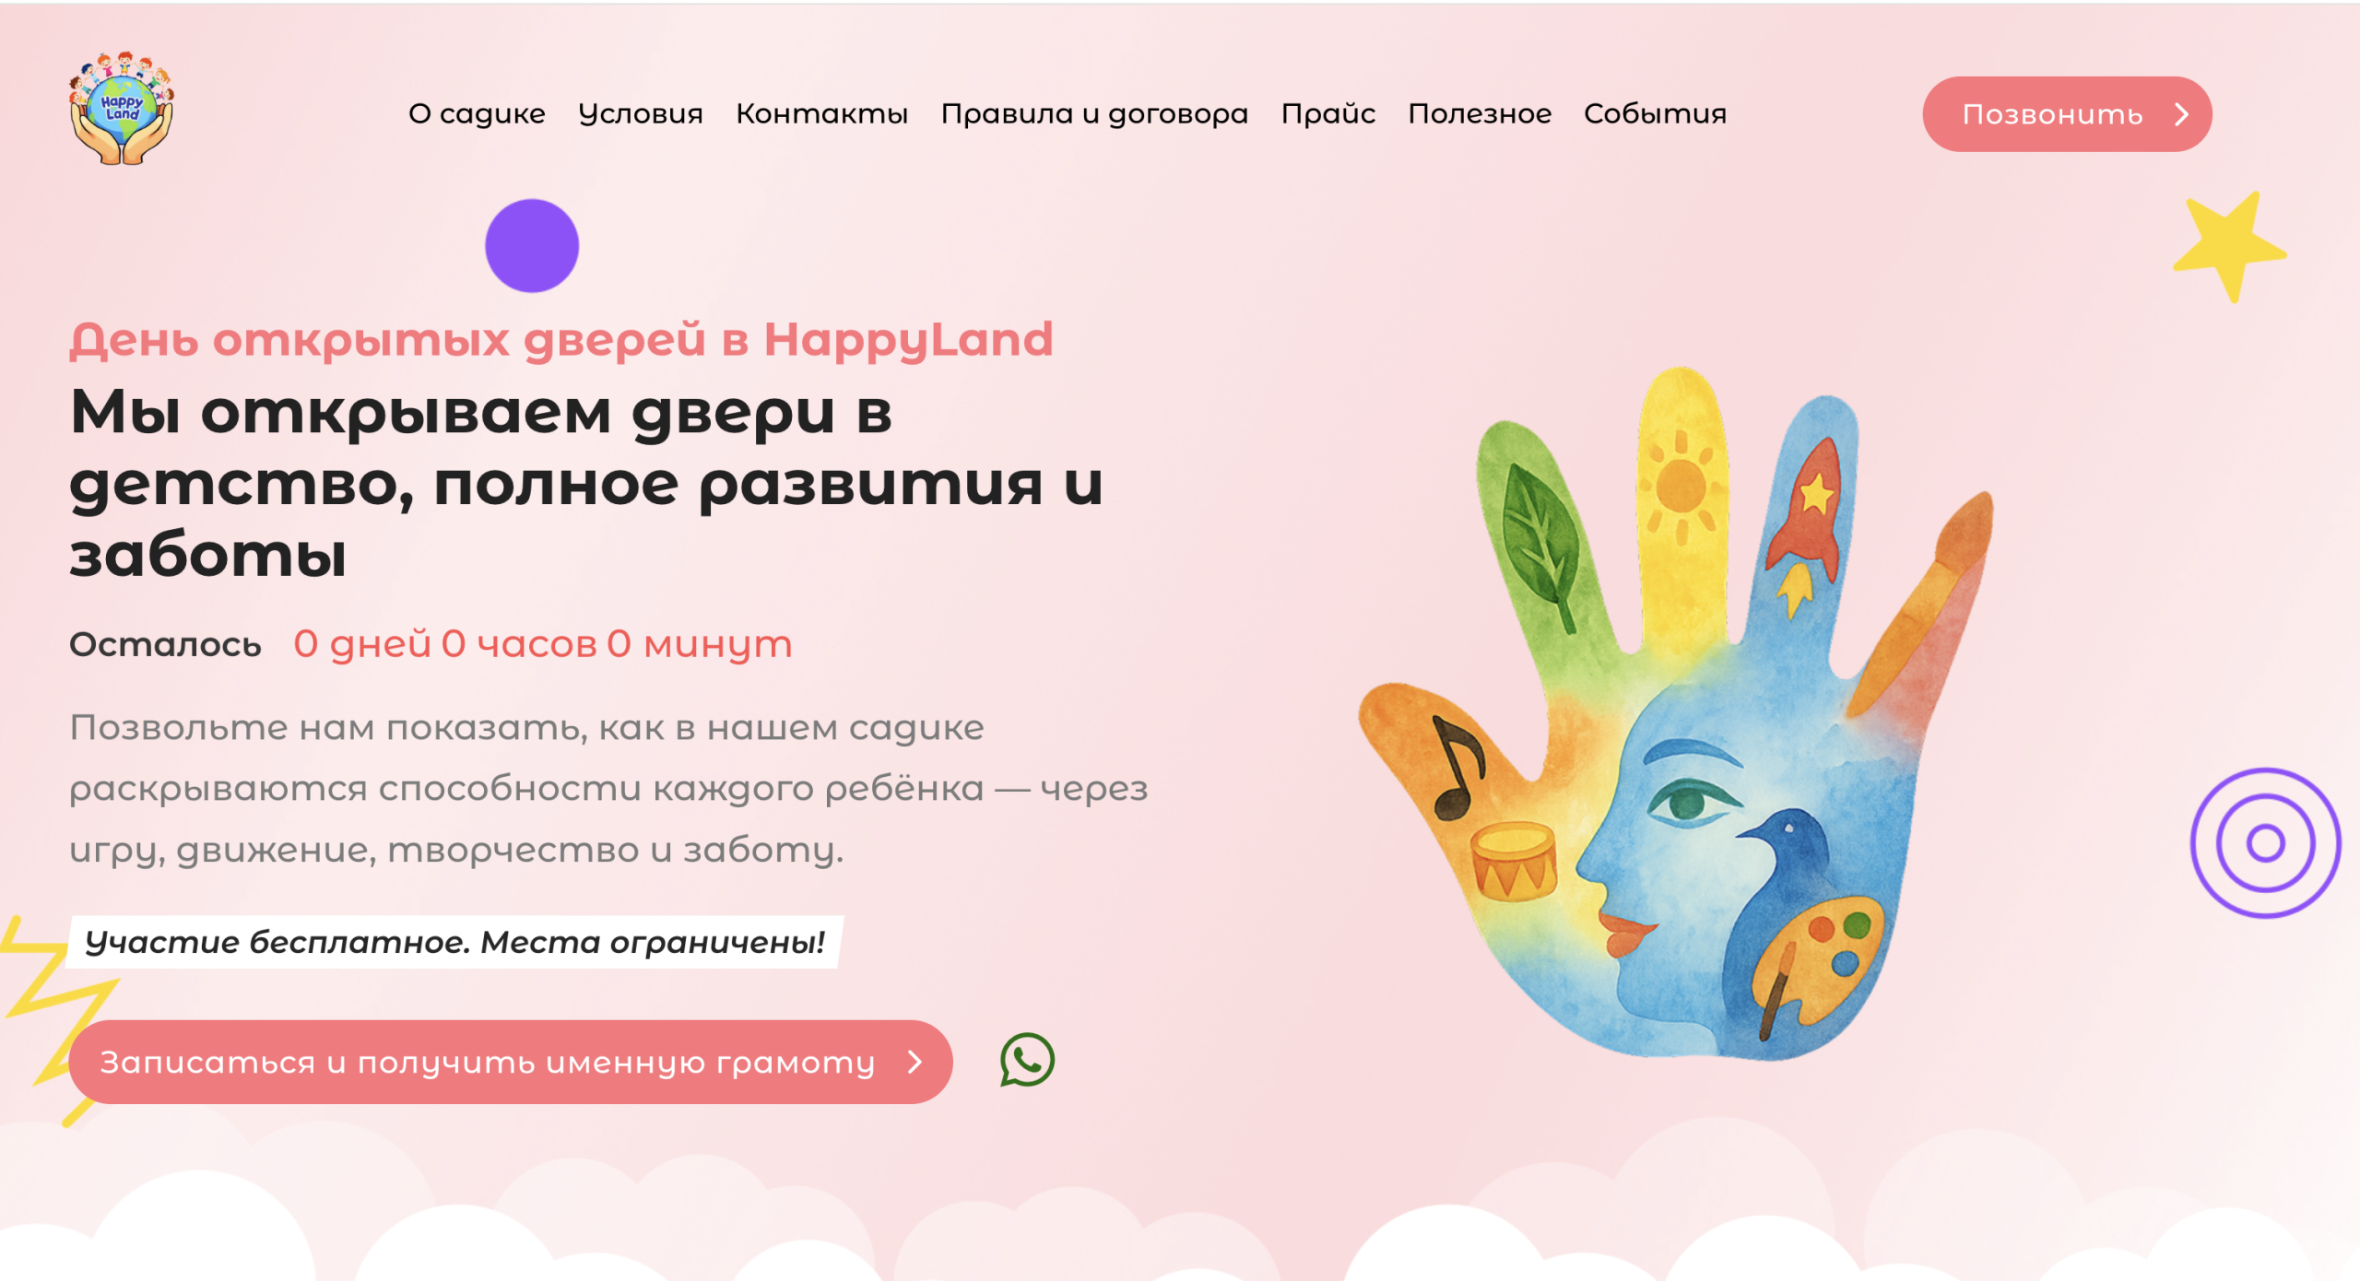Go to События page

point(1655,114)
